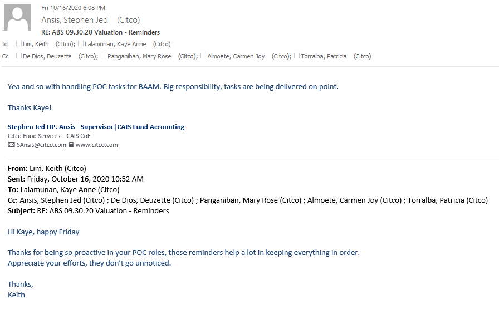The width and height of the screenshot is (499, 309).
Task: Click presence box beside Lalamunan, Kaye Anne in To field
Action: (x=81, y=43)
